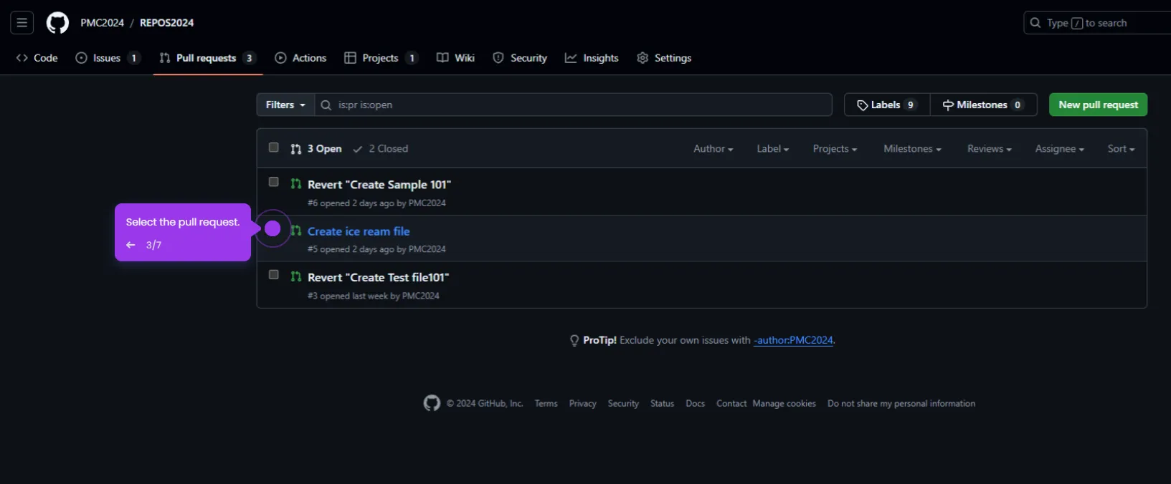Click the REPOS2024 repository link

pos(167,23)
